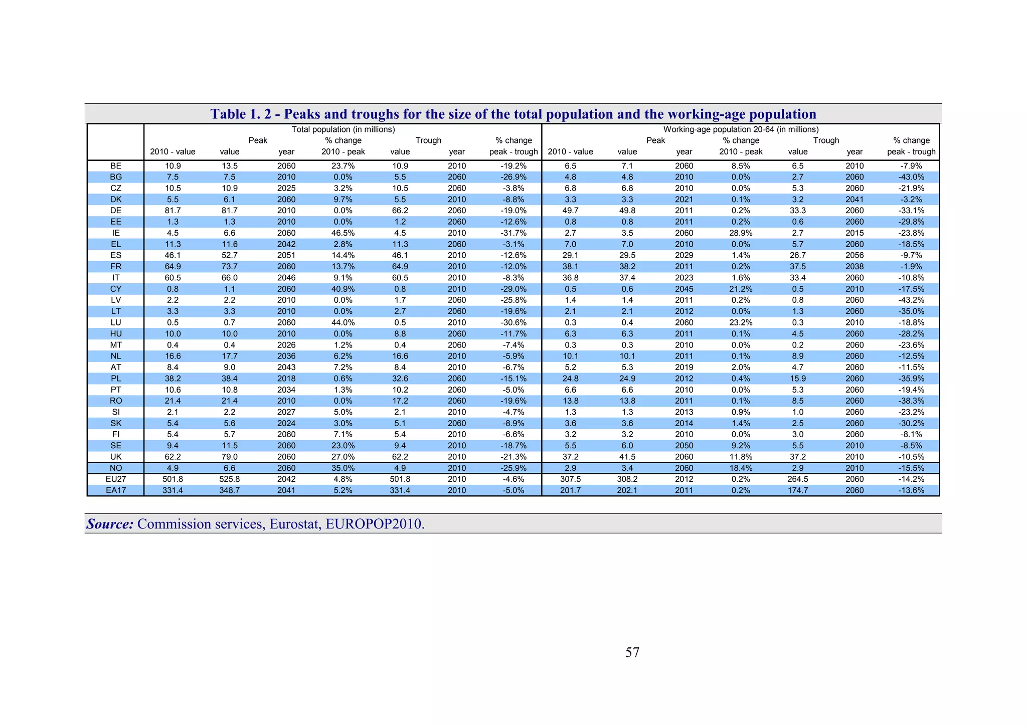
Task: Select the 174.7 trough value in EA17 row
Action: click(x=798, y=490)
